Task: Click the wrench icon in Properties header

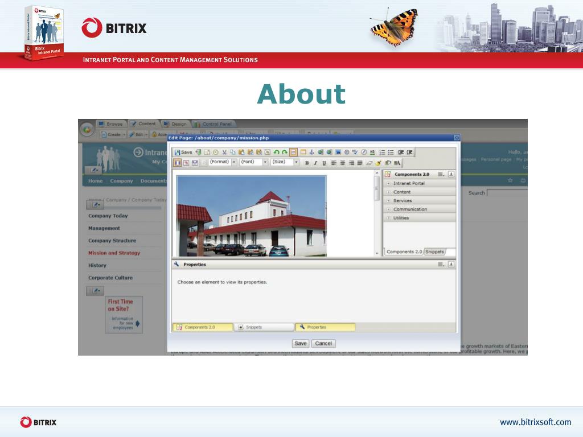Action: (x=176, y=264)
